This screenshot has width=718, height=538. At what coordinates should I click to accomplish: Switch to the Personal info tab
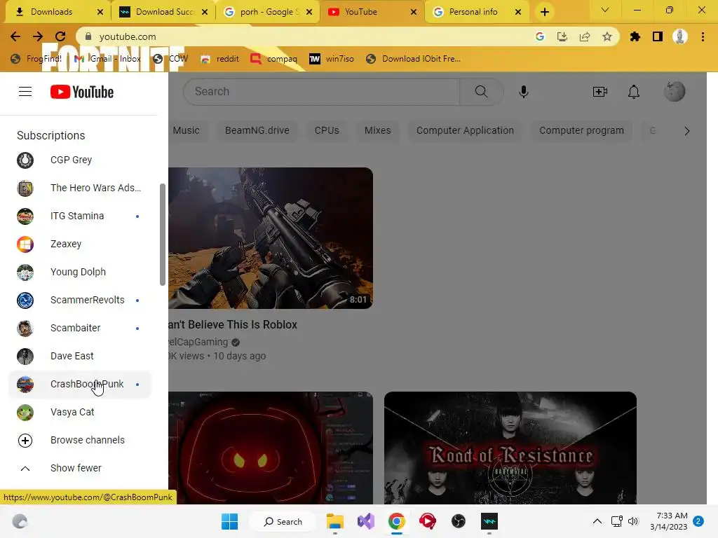point(477,12)
